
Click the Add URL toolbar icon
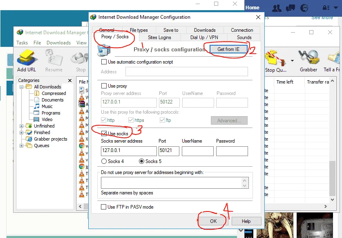click(x=27, y=60)
